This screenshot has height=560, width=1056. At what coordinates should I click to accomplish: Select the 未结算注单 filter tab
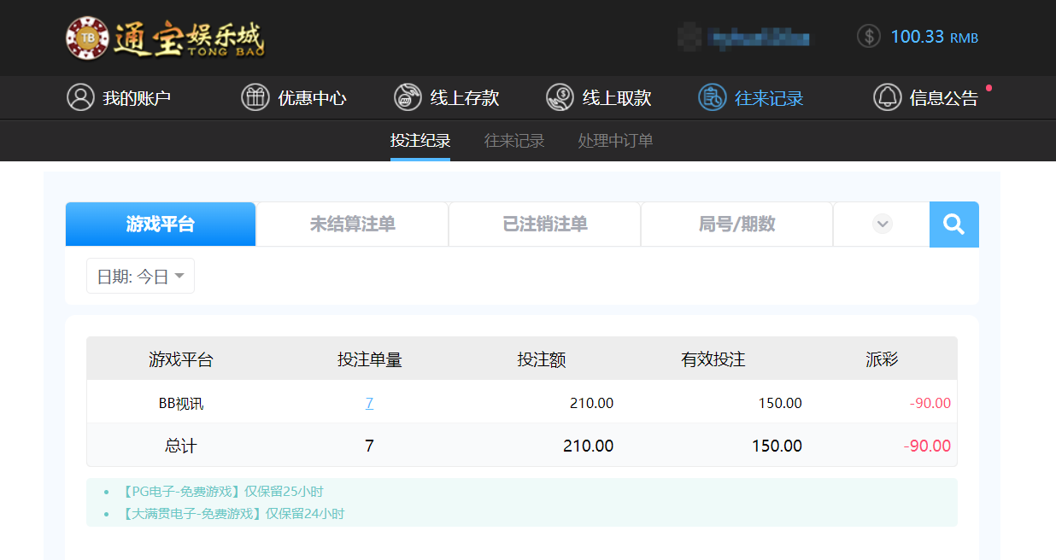tap(352, 224)
